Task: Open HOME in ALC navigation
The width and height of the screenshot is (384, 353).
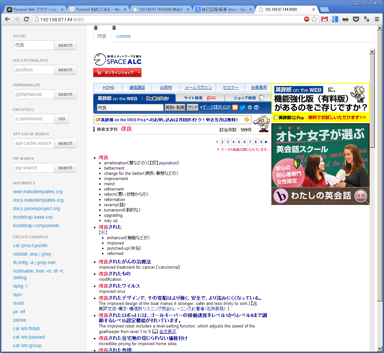Action: click(x=108, y=88)
